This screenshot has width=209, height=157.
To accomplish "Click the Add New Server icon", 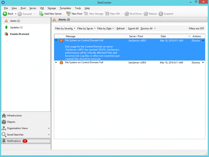I will [x=41, y=14].
